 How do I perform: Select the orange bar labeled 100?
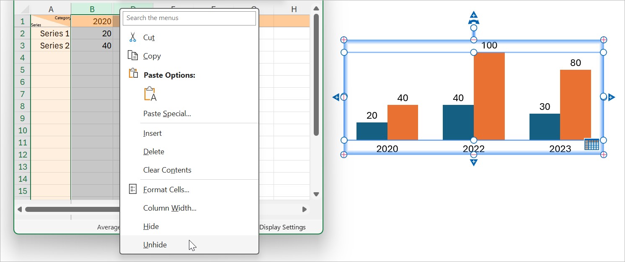[x=489, y=96]
